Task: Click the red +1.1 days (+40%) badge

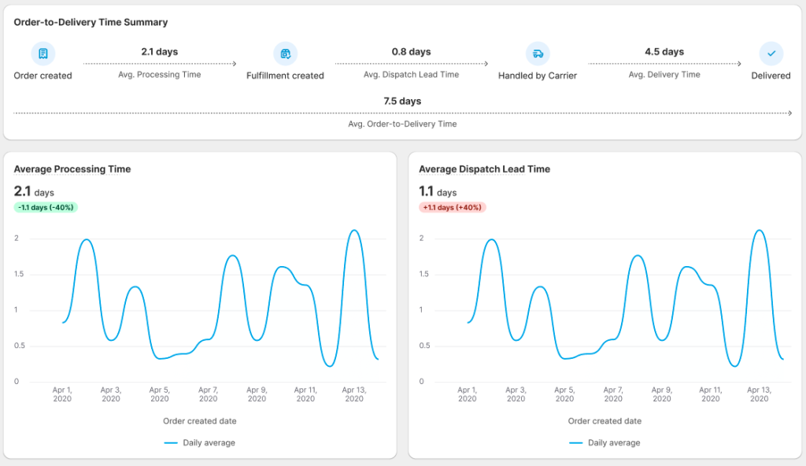Action: [x=451, y=208]
